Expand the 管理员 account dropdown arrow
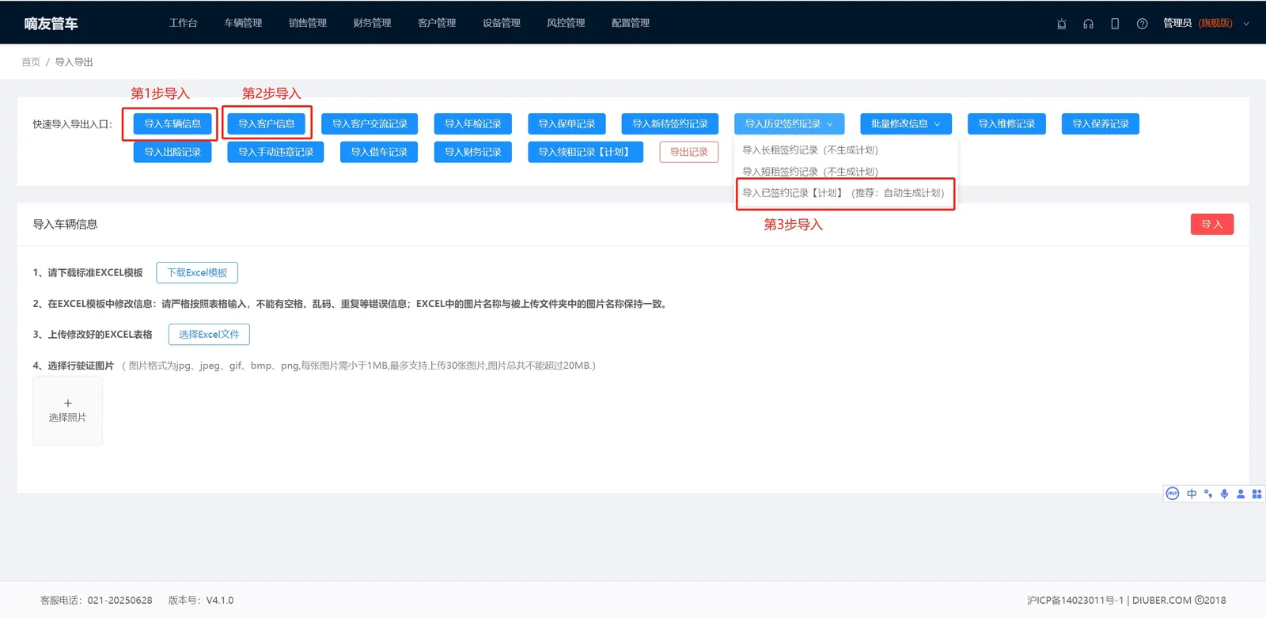The image size is (1266, 618). pos(1246,24)
